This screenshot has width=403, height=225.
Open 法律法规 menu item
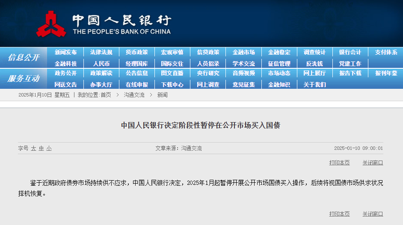[101, 53]
